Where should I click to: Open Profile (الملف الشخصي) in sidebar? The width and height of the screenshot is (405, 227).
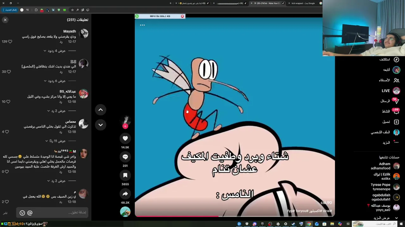(385, 132)
